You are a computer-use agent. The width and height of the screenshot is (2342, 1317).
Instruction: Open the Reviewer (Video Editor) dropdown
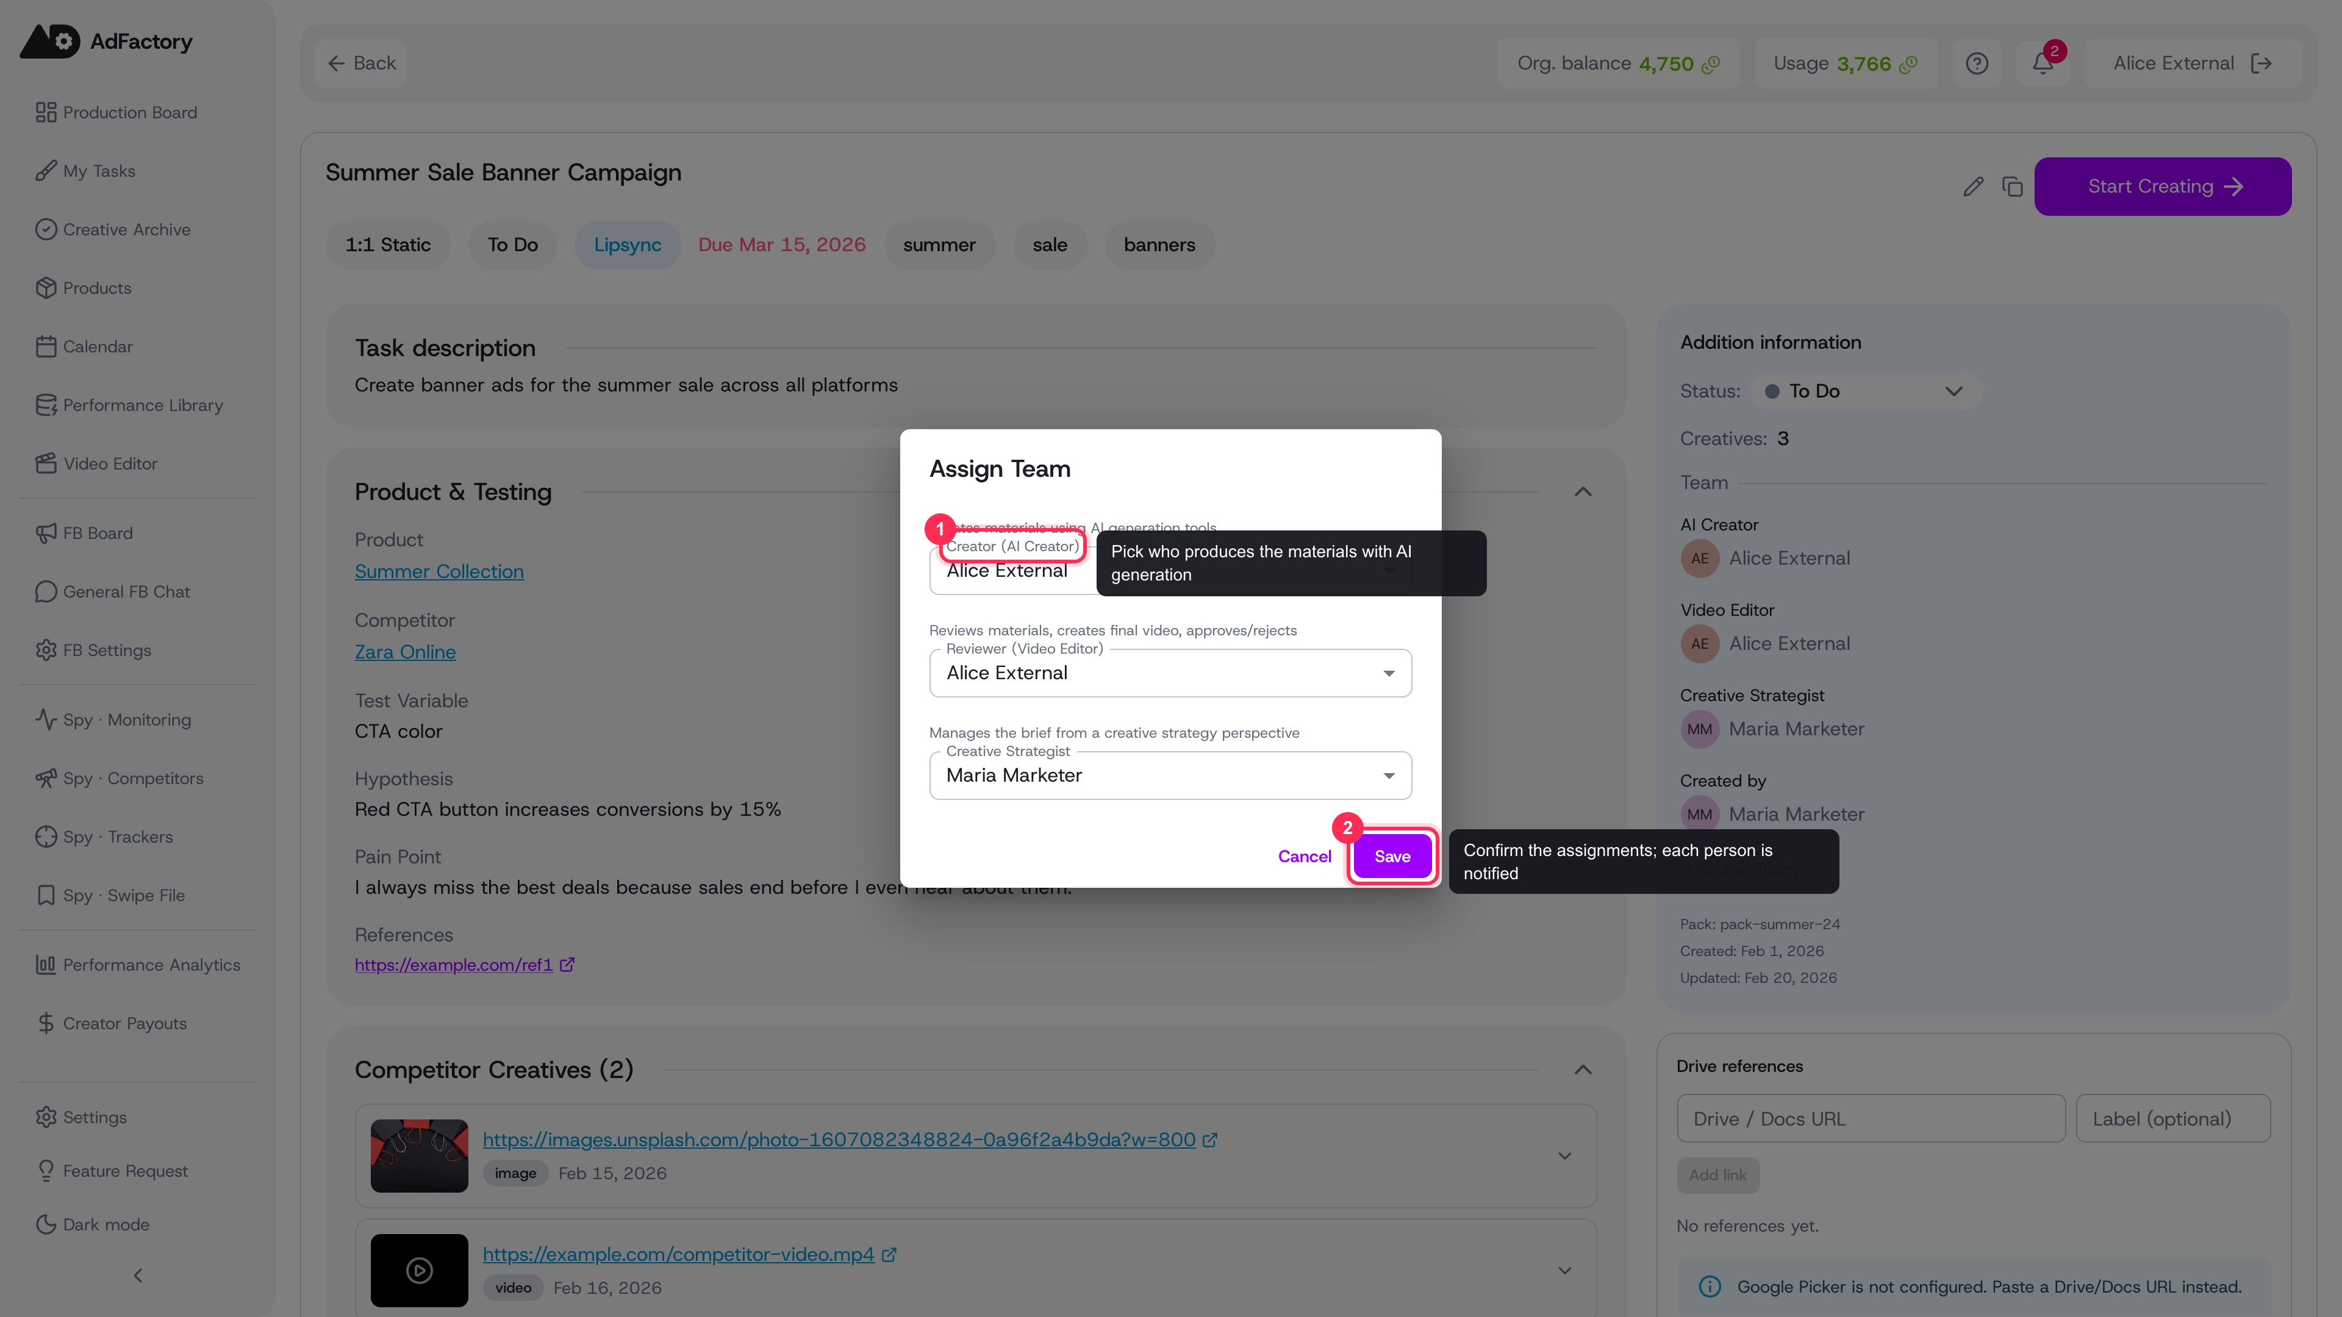1170,674
